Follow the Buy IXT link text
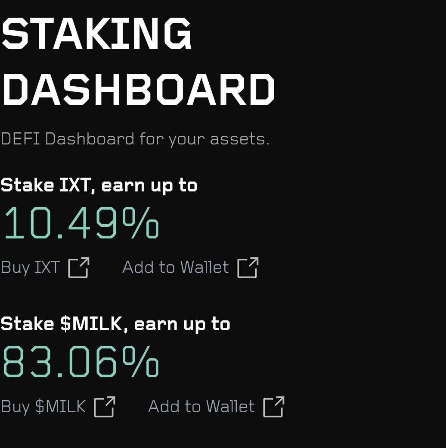Image resolution: width=446 pixels, height=448 pixels. [x=30, y=268]
